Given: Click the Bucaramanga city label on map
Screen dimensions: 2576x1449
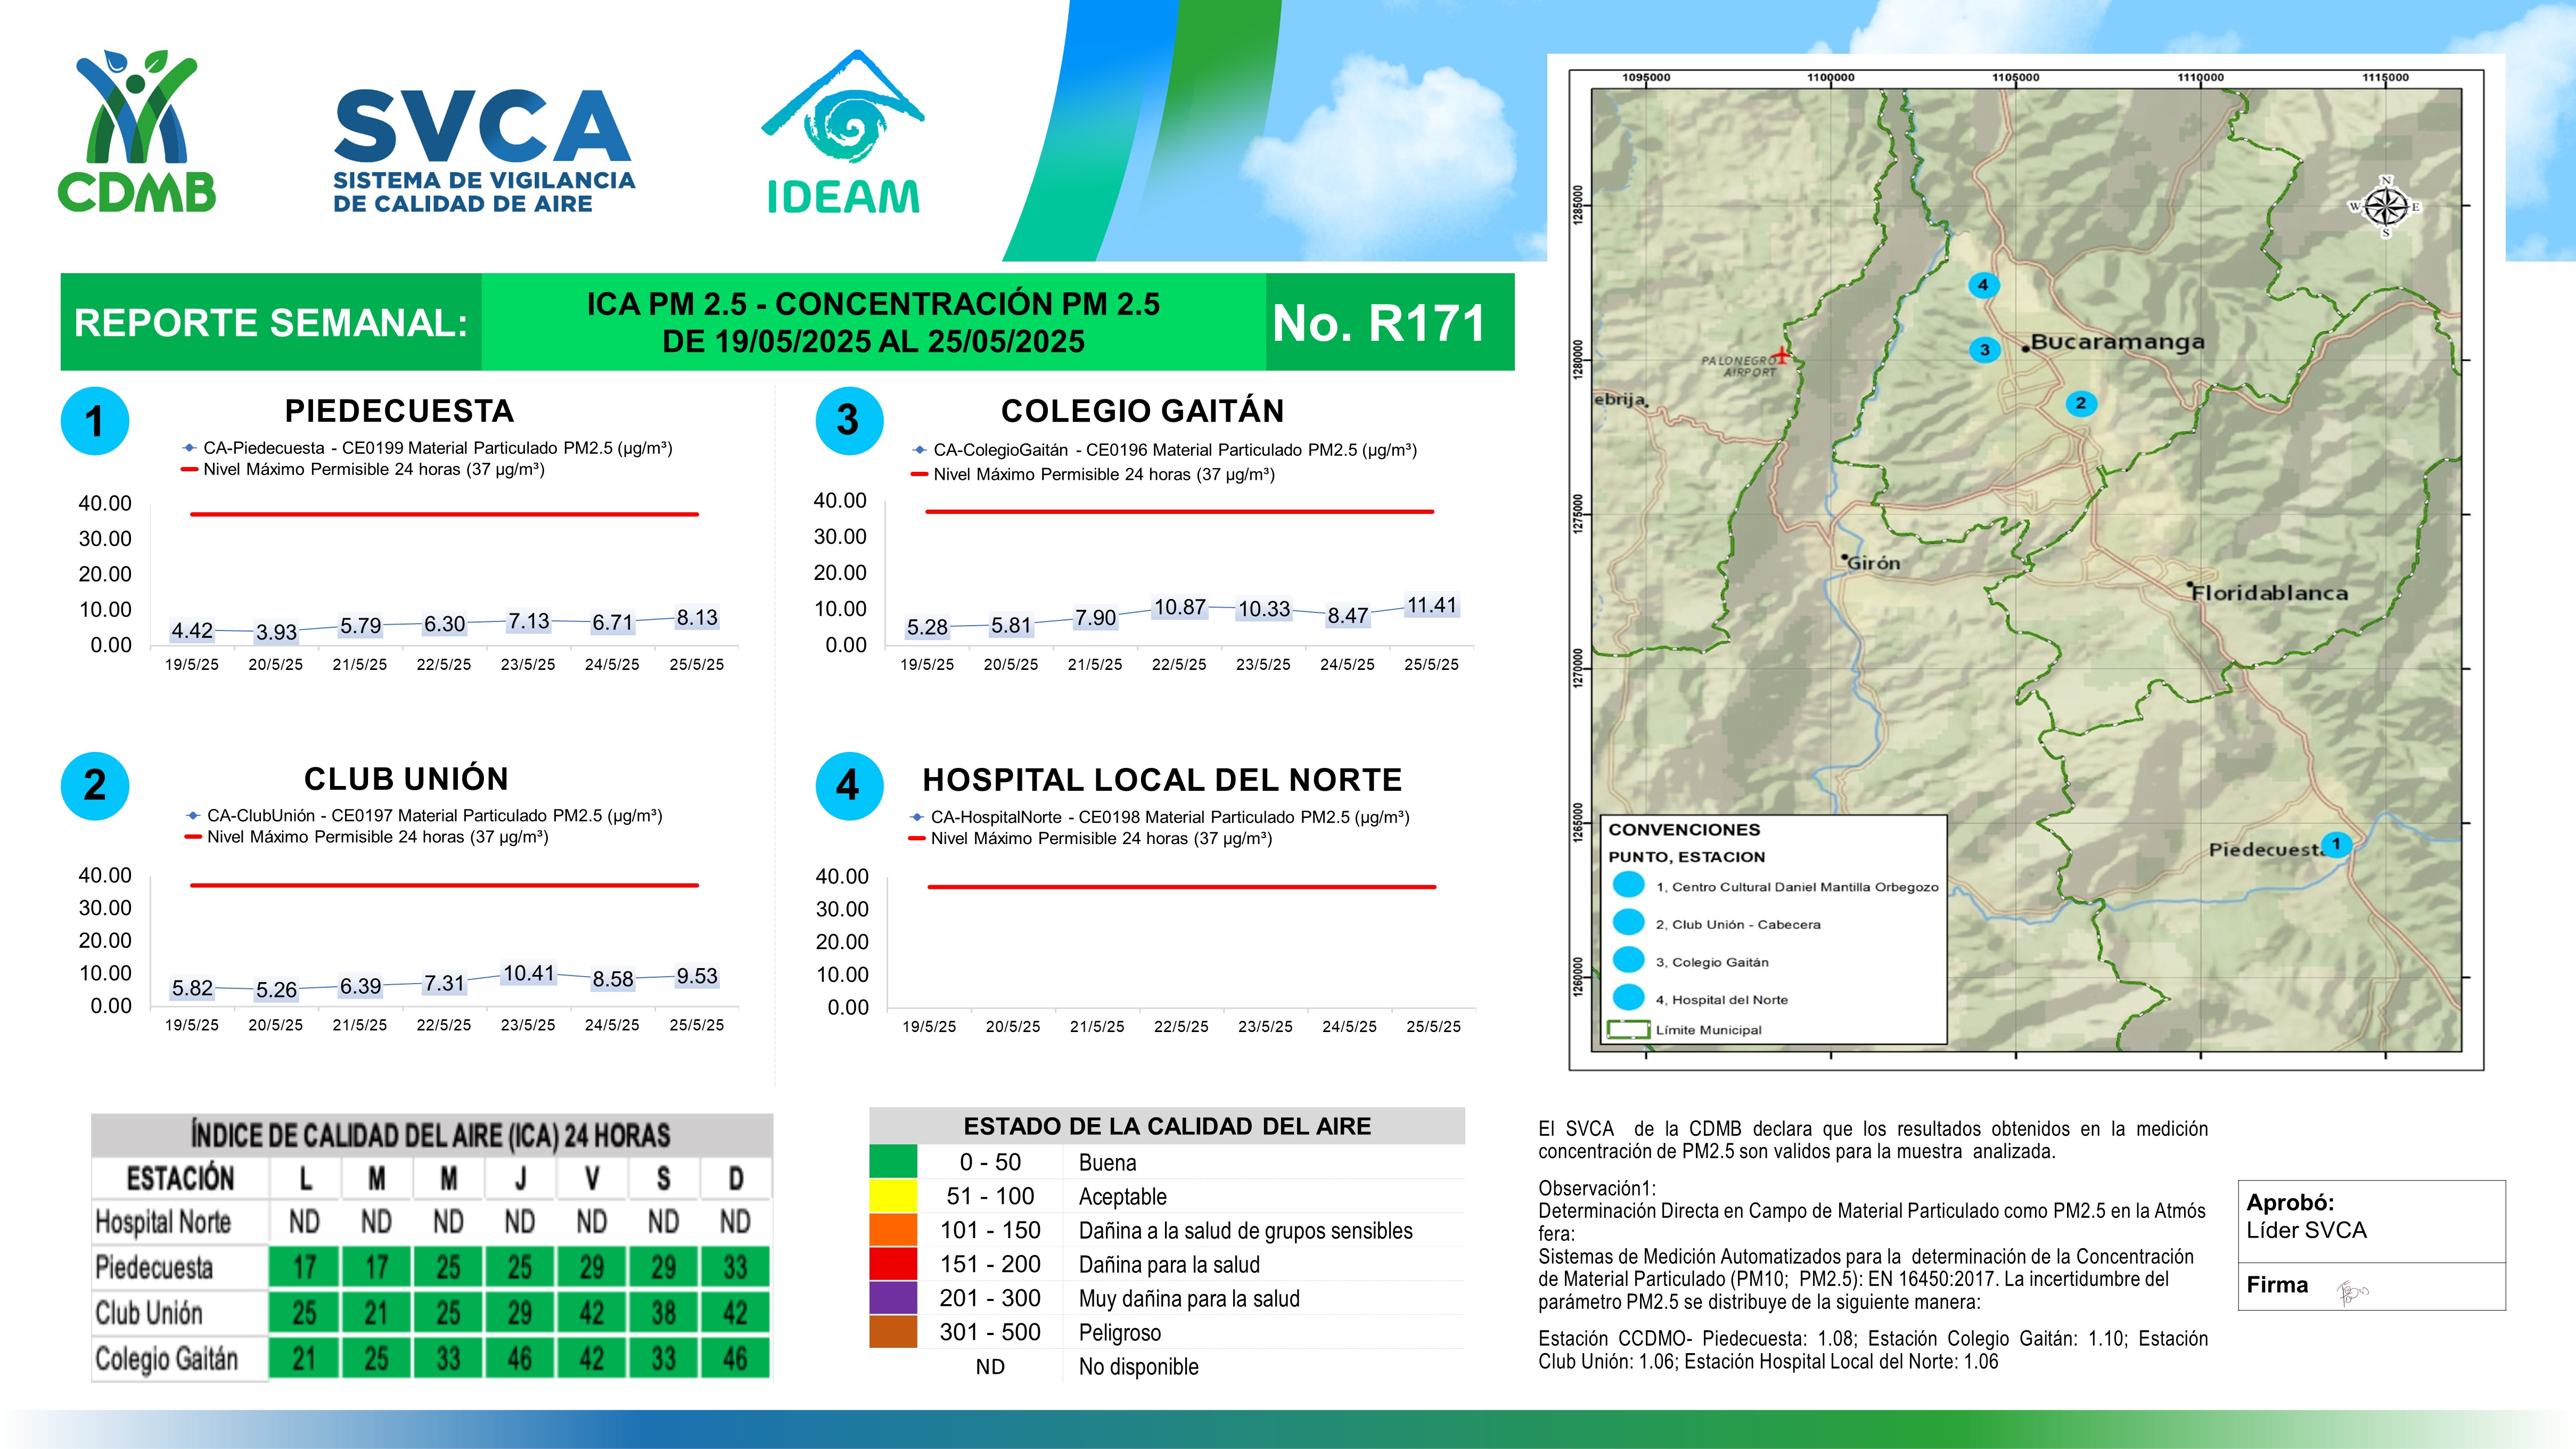Looking at the screenshot, I should pyautogui.click(x=2117, y=342).
